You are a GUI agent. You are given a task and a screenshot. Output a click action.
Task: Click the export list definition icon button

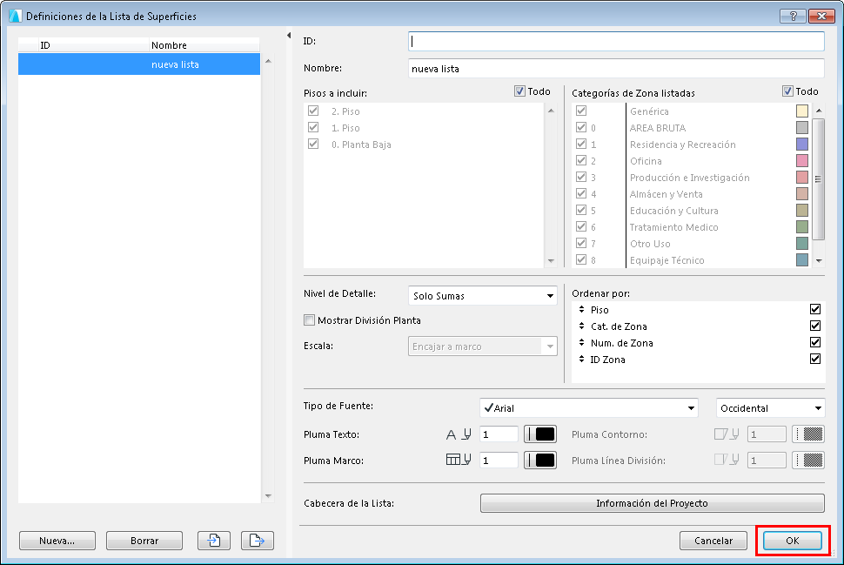click(x=258, y=541)
